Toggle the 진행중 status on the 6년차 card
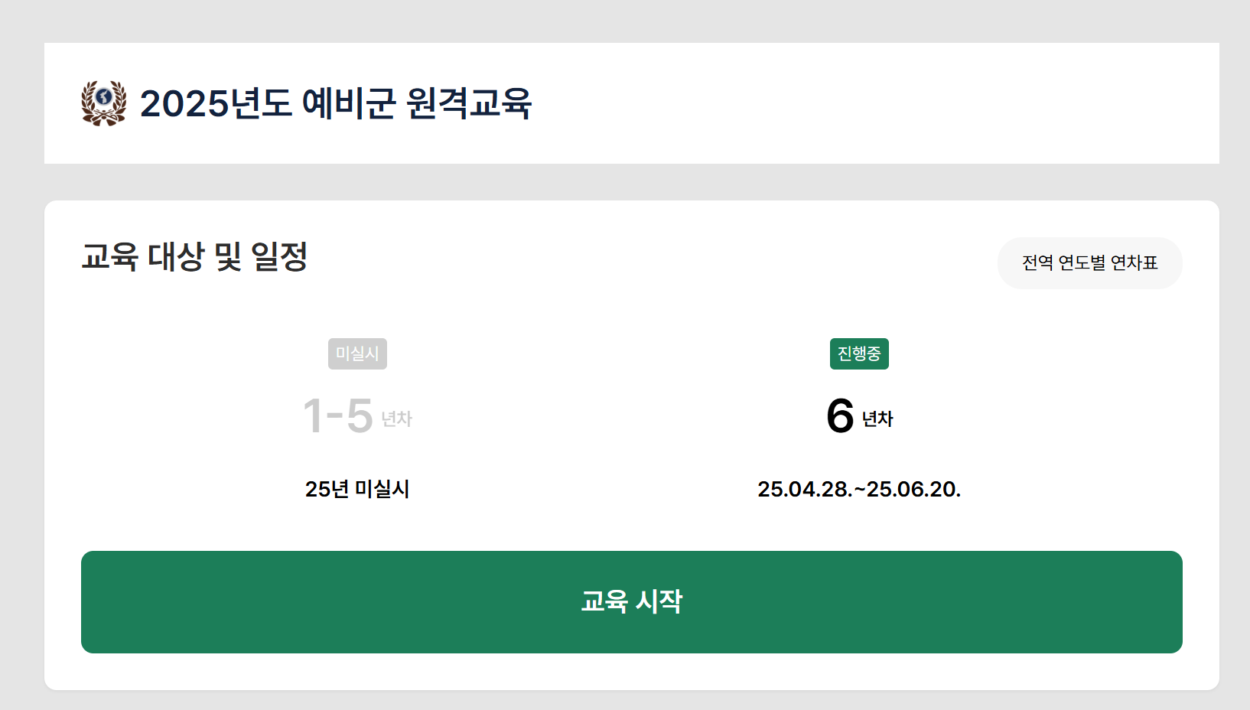1250x710 pixels. 859,353
